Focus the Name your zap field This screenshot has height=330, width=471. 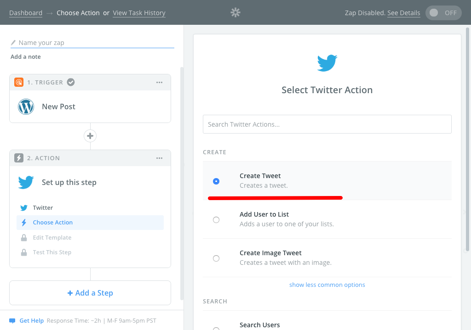92,43
